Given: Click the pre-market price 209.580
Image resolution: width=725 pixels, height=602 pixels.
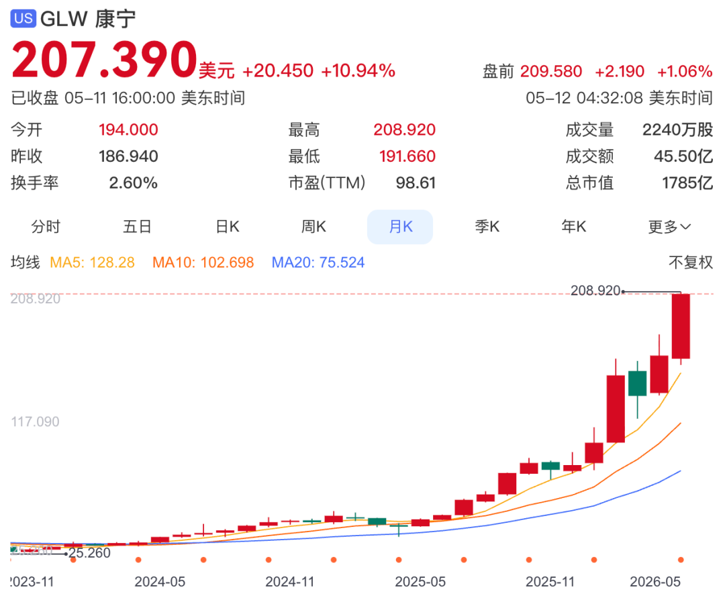Looking at the screenshot, I should (x=550, y=71).
